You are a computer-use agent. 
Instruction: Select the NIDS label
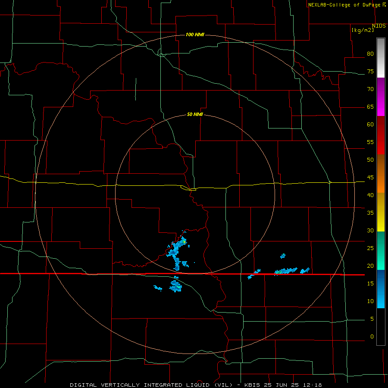pos(379,26)
